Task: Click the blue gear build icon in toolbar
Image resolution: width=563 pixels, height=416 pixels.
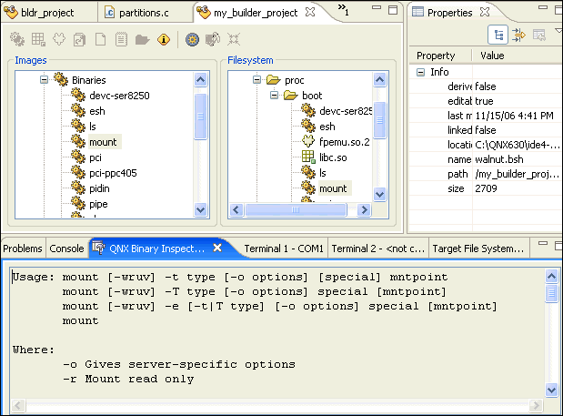Action: click(x=192, y=39)
